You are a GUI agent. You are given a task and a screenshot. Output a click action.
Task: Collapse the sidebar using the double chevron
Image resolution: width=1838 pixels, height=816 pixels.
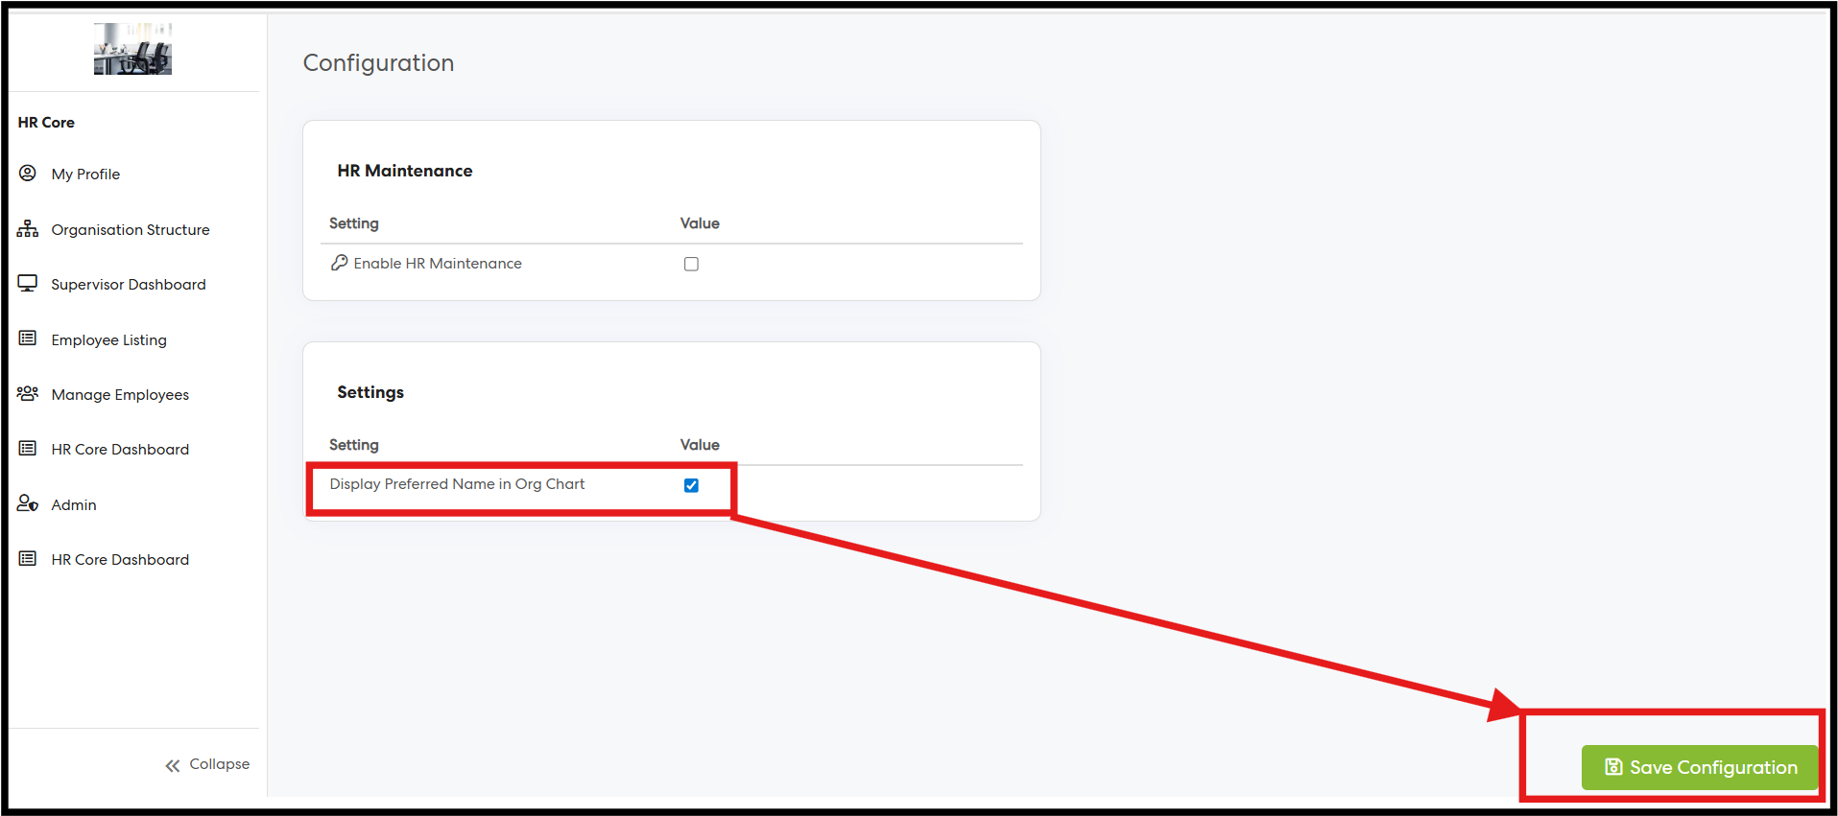pos(173,765)
